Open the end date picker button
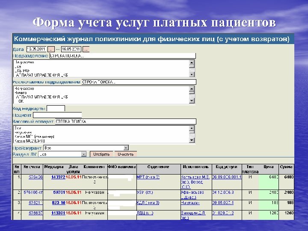 86,49
